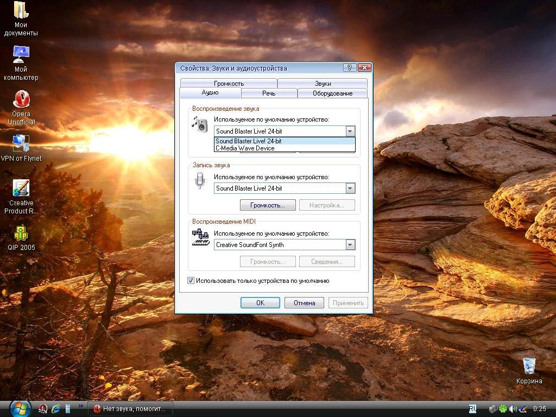Open the recording device dropdown arrow

(350, 188)
